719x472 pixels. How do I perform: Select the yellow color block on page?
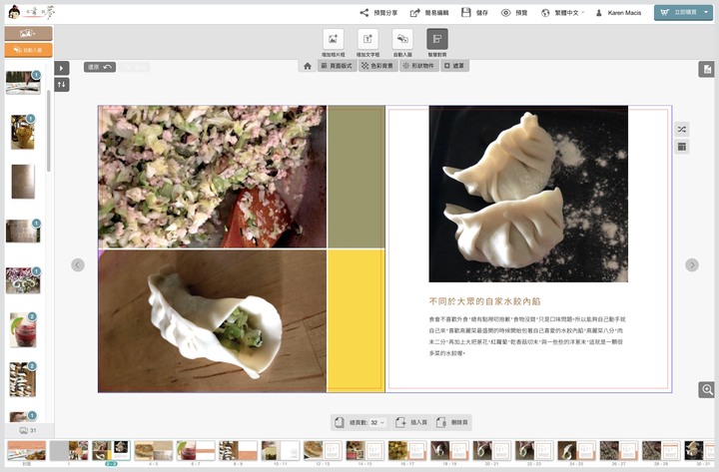357,320
